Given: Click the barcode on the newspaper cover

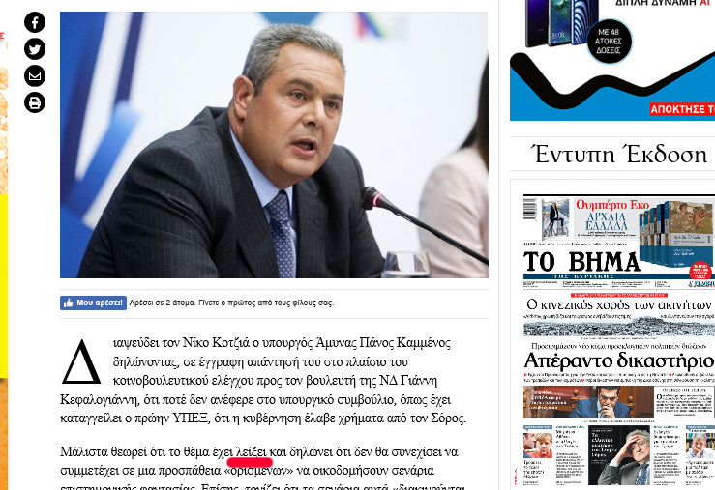Looking at the screenshot, I should point(529,209).
